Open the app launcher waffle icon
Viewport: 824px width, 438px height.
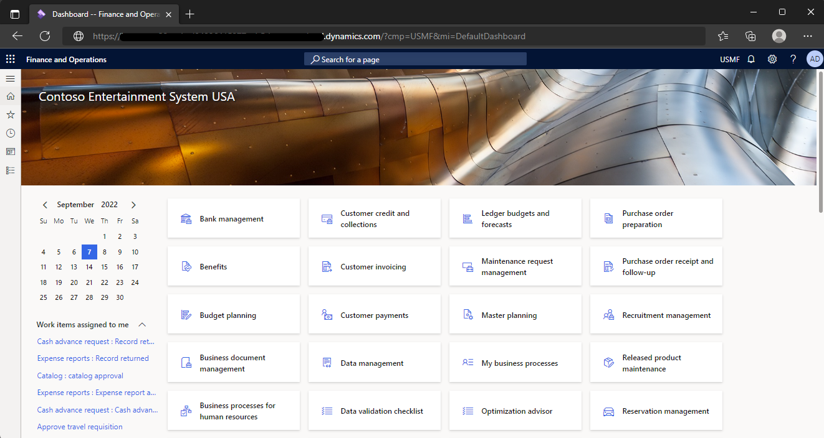click(10, 59)
